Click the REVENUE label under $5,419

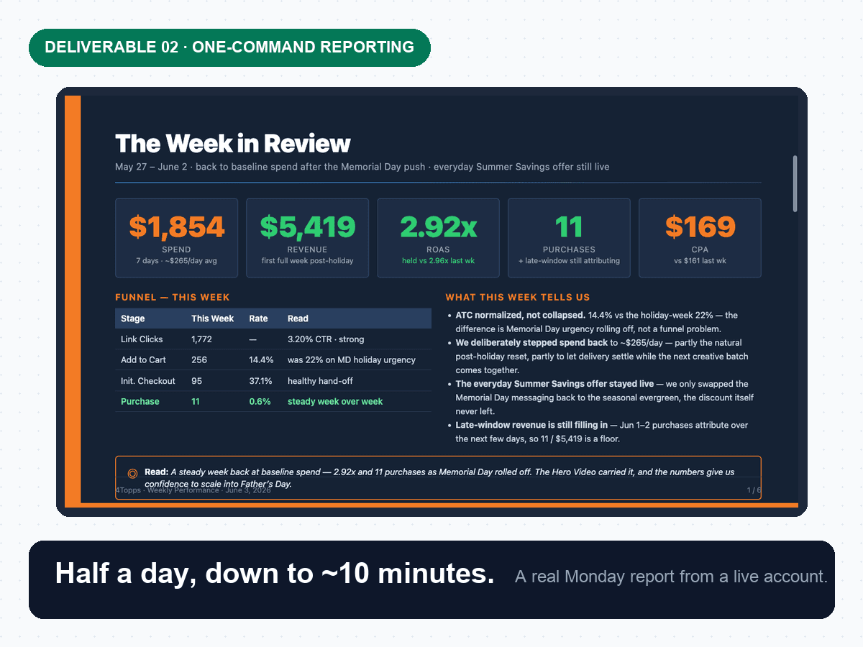[x=307, y=249]
